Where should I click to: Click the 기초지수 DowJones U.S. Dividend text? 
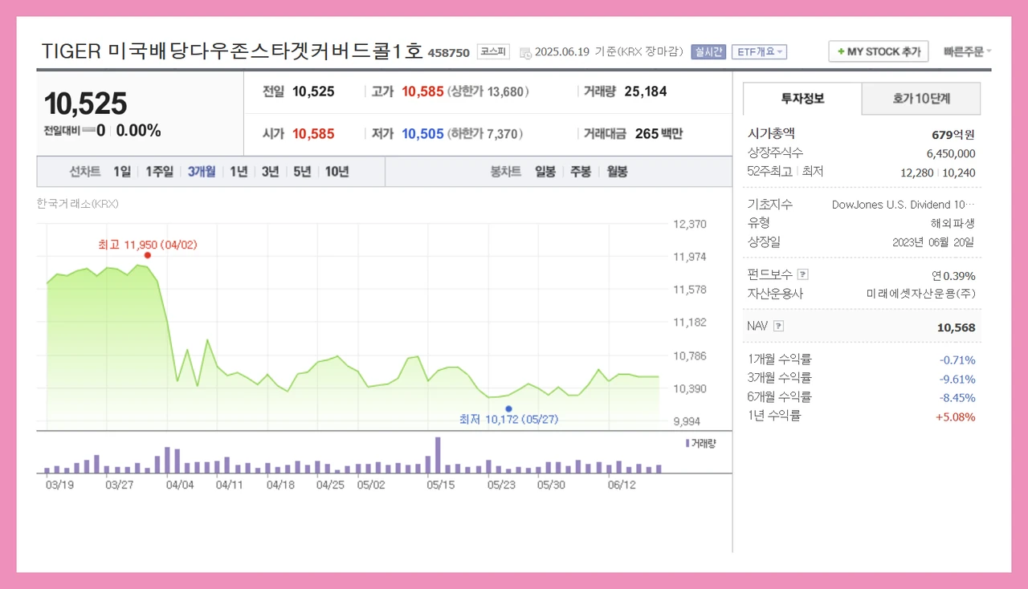(x=904, y=205)
